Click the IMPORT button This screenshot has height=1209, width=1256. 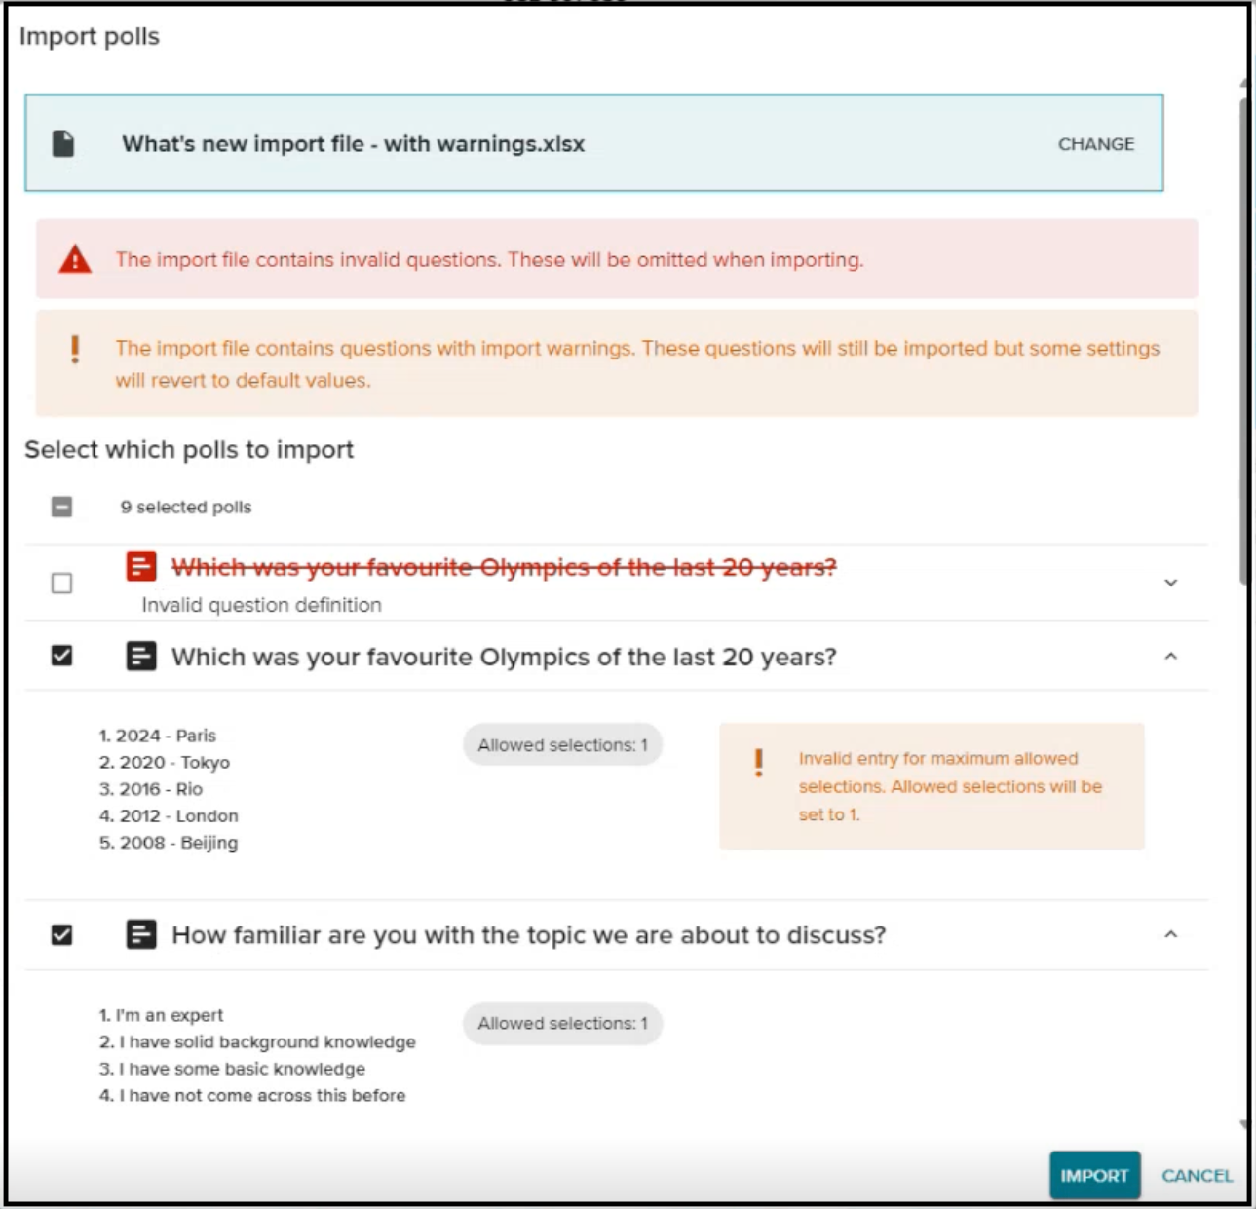1094,1175
